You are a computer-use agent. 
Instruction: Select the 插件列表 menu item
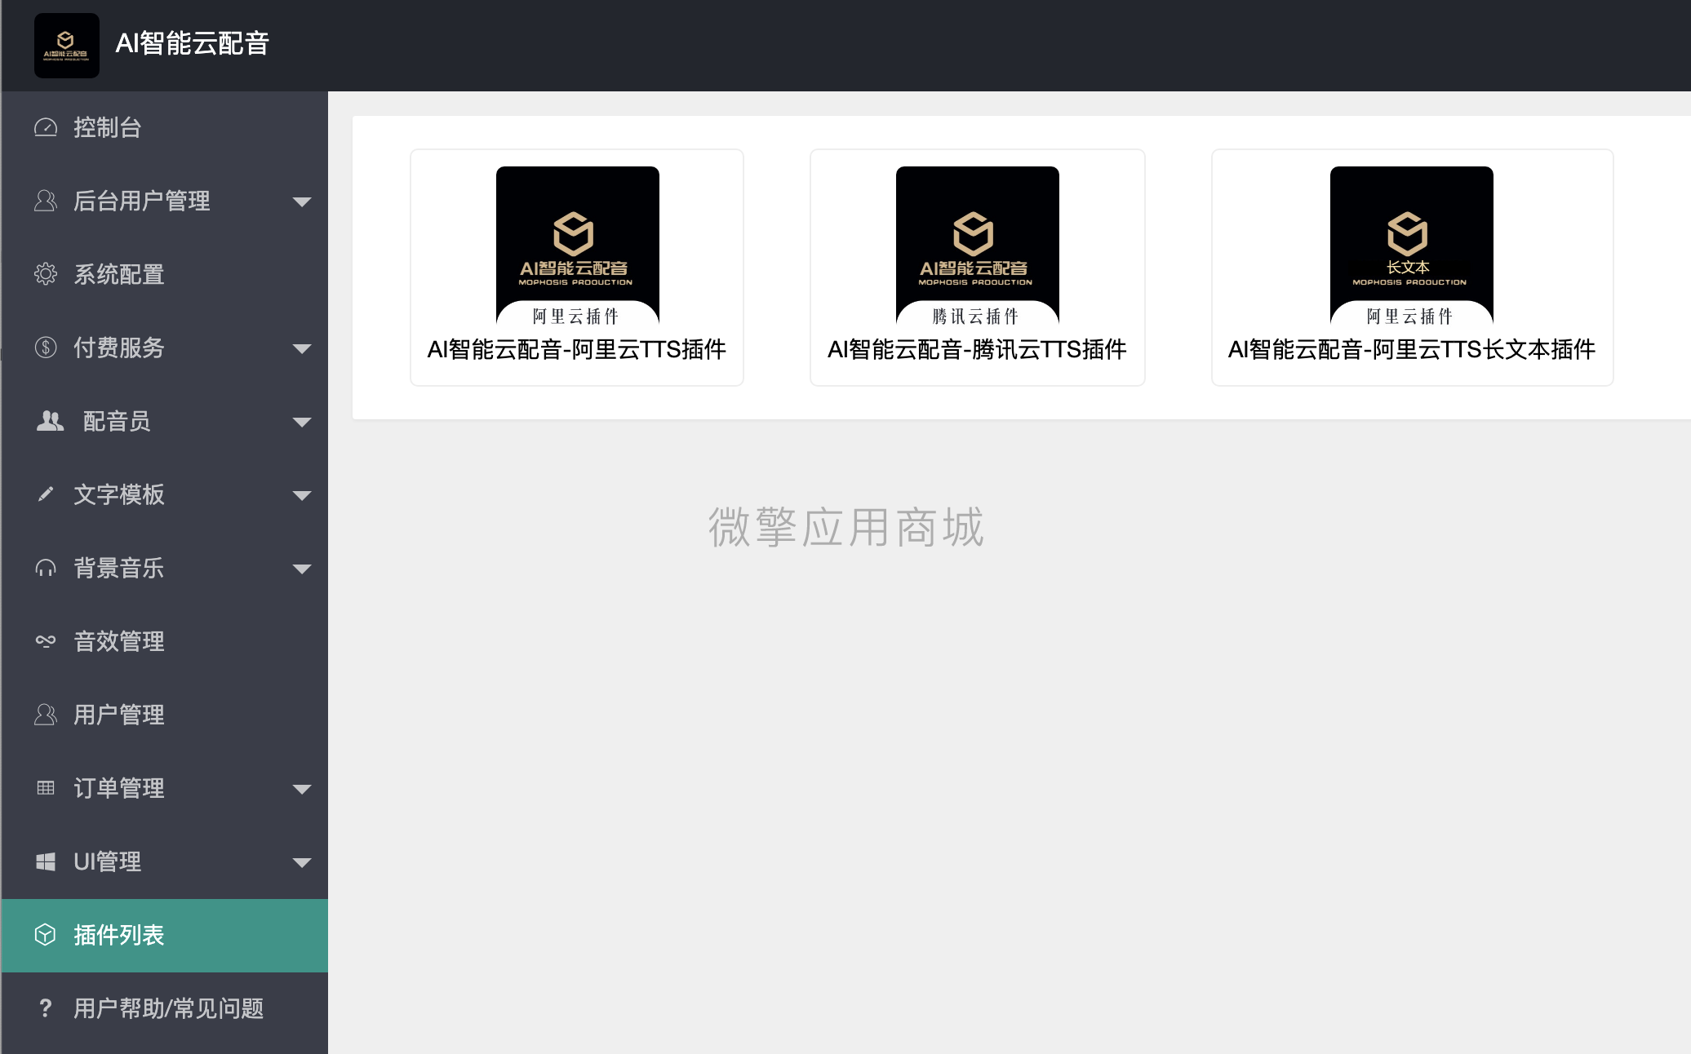point(165,935)
